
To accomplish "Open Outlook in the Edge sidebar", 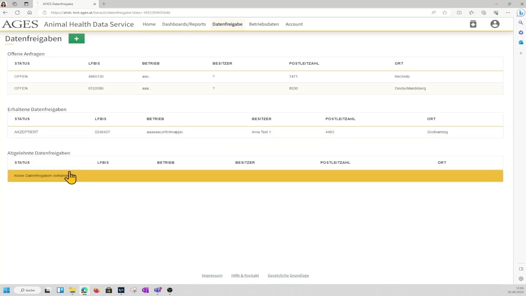I will pos(521,42).
